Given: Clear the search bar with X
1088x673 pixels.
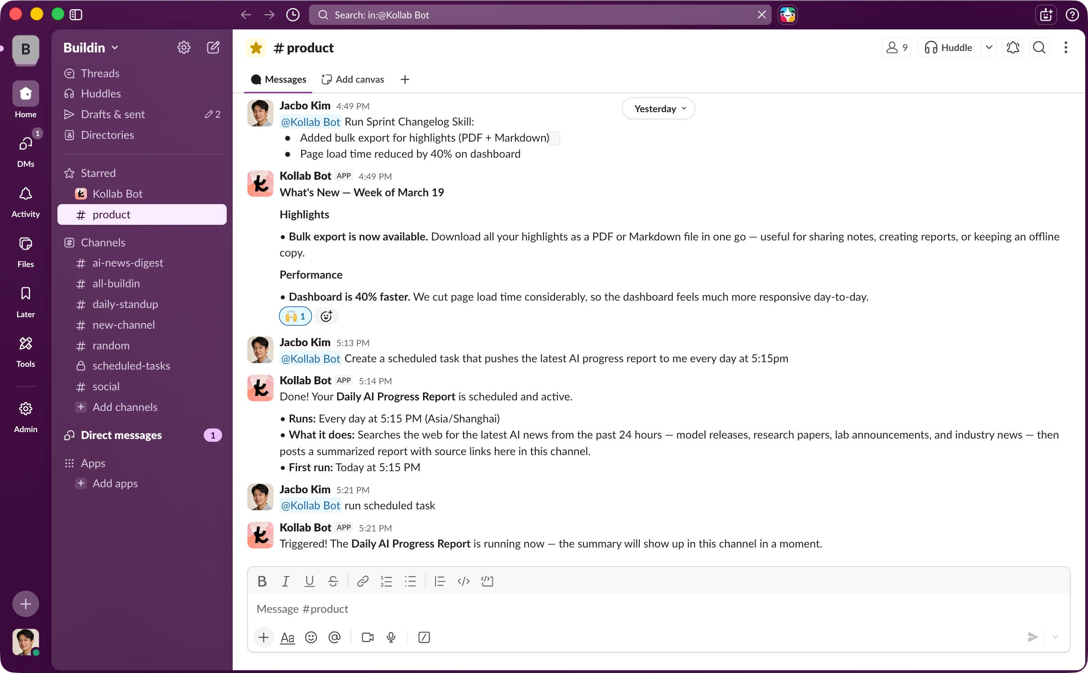Looking at the screenshot, I should click(762, 15).
